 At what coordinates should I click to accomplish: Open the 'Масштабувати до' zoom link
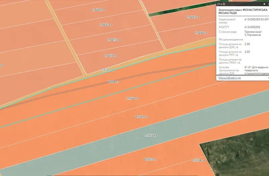point(230,78)
